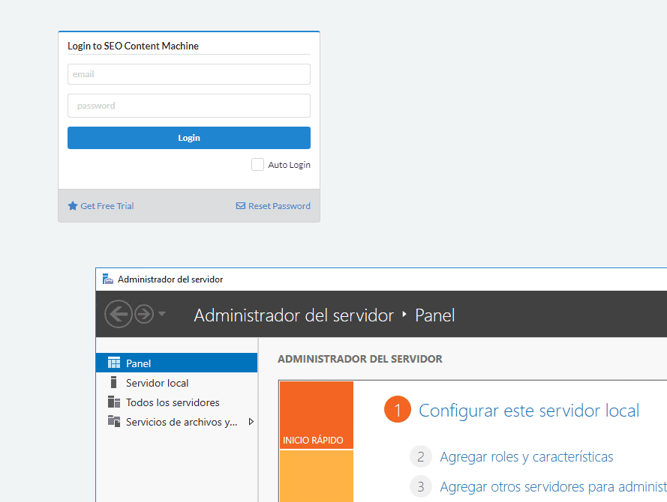This screenshot has width=667, height=502.
Task: Click the email input field
Action: pyautogui.click(x=189, y=74)
